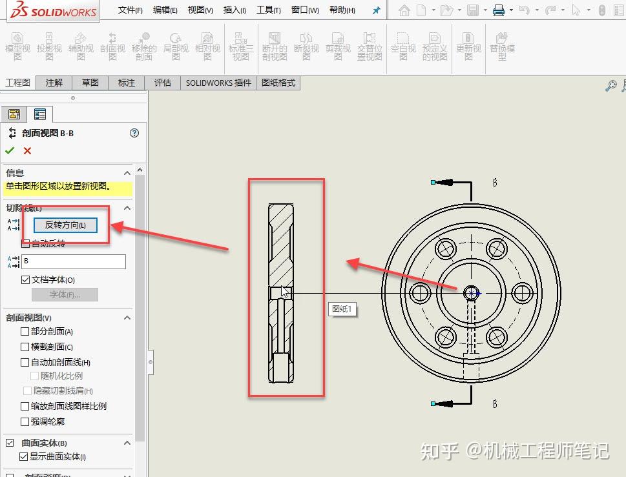The height and width of the screenshot is (477, 626).
Task: Click the Open file folder icon
Action: pyautogui.click(x=446, y=10)
